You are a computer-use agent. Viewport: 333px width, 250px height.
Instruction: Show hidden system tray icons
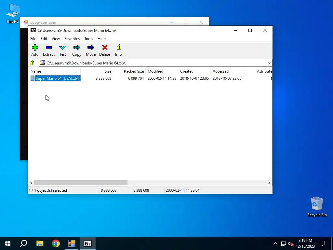[275, 243]
